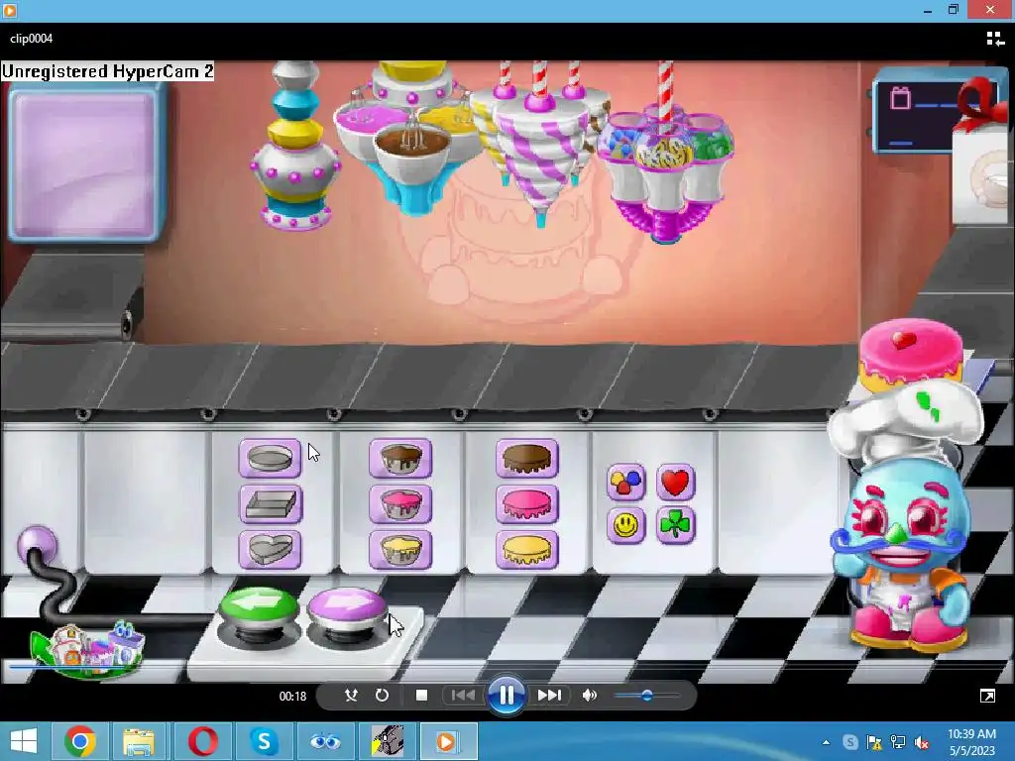
Task: Toggle repeat in media player
Action: (382, 695)
